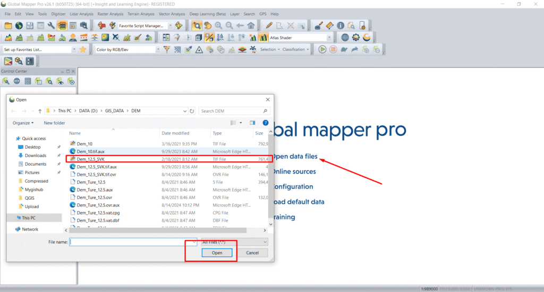Image resolution: width=544 pixels, height=292 pixels.
Task: Open the Lidar Analysis menu
Action: (81, 14)
